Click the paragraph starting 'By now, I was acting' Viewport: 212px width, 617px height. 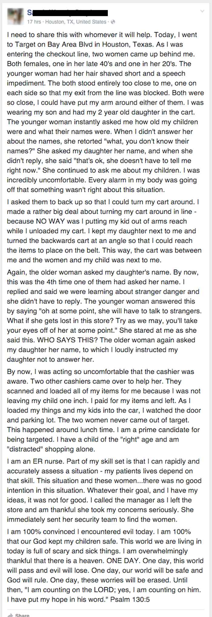click(104, 410)
